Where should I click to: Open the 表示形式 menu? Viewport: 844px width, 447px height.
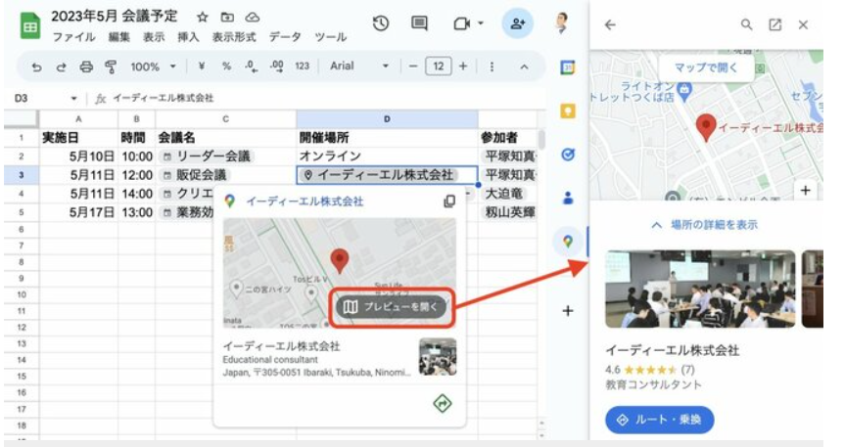click(x=234, y=37)
